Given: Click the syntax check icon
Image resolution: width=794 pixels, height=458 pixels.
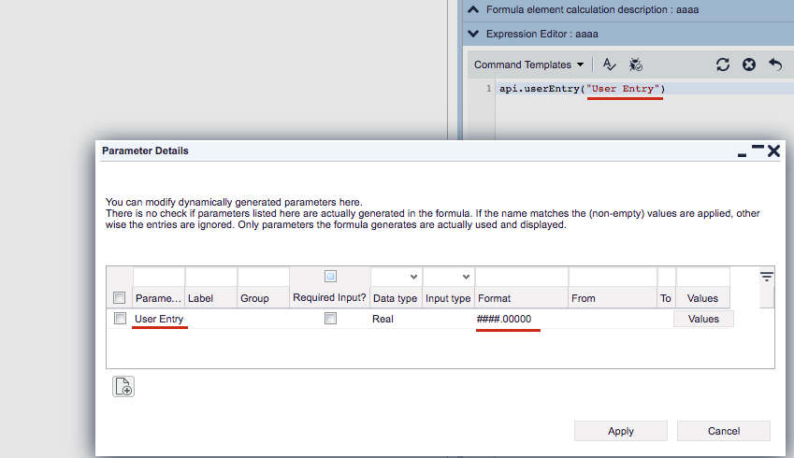Looking at the screenshot, I should [x=610, y=64].
